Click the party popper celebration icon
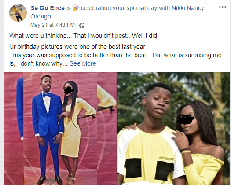 76,8
